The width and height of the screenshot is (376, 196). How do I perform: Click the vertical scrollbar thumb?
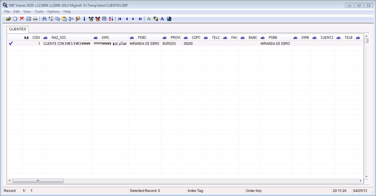click(366, 40)
